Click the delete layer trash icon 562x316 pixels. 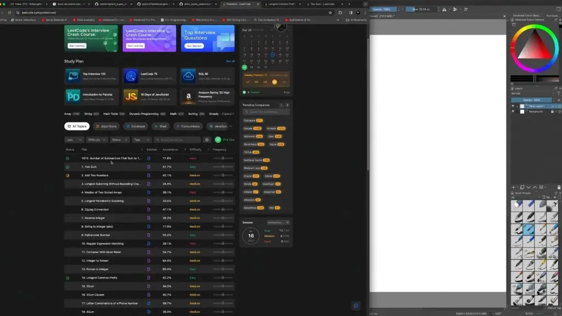(x=558, y=187)
